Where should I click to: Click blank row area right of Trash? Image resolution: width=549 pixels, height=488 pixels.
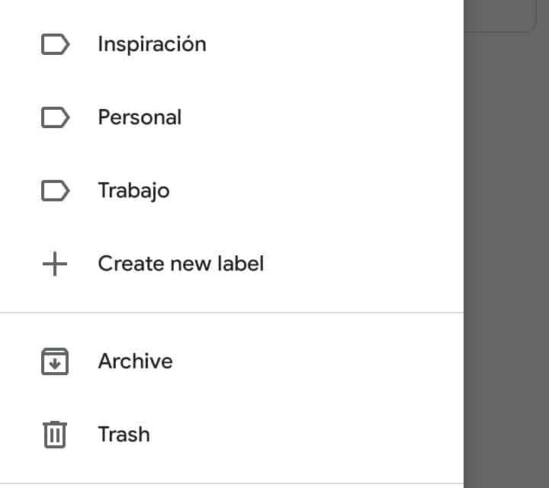tap(343, 435)
